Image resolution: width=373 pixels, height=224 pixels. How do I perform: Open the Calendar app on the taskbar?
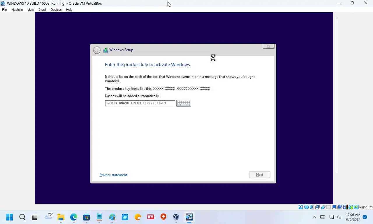coord(125,217)
